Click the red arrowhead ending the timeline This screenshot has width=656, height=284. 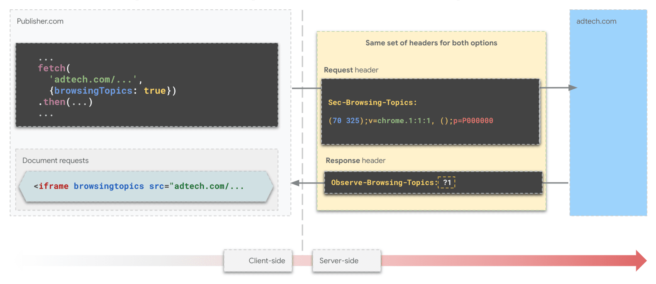(x=641, y=260)
